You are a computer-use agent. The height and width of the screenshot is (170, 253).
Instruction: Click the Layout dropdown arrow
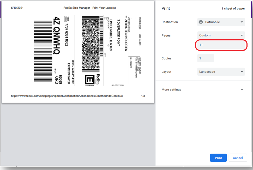[x=242, y=71]
